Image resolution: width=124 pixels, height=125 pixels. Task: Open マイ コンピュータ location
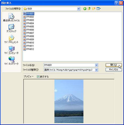click(11, 50)
